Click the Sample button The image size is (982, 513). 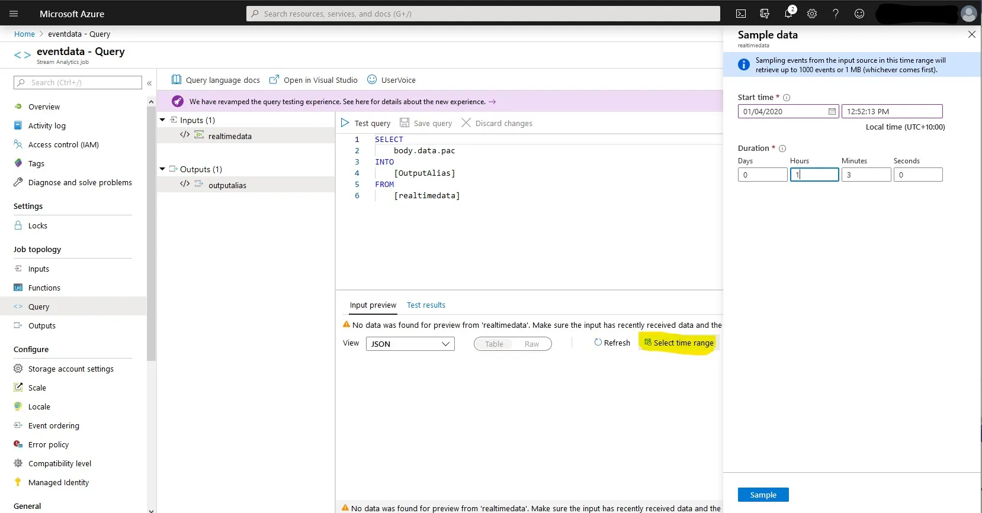tap(763, 495)
